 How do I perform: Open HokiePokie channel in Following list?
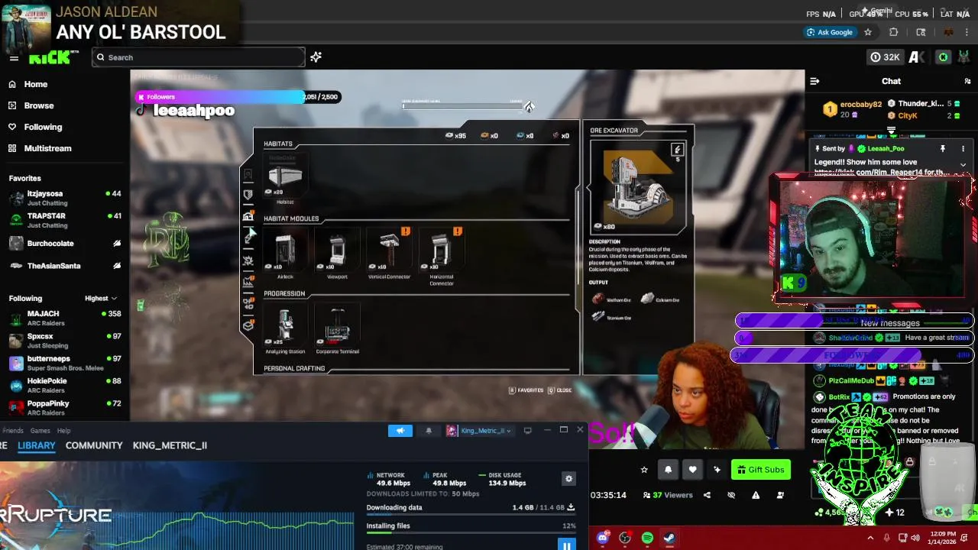coord(65,385)
